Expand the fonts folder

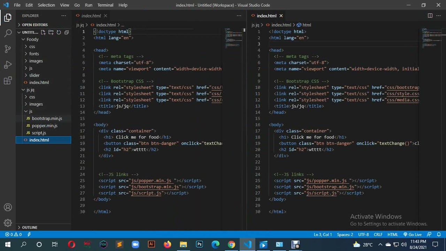click(x=34, y=54)
